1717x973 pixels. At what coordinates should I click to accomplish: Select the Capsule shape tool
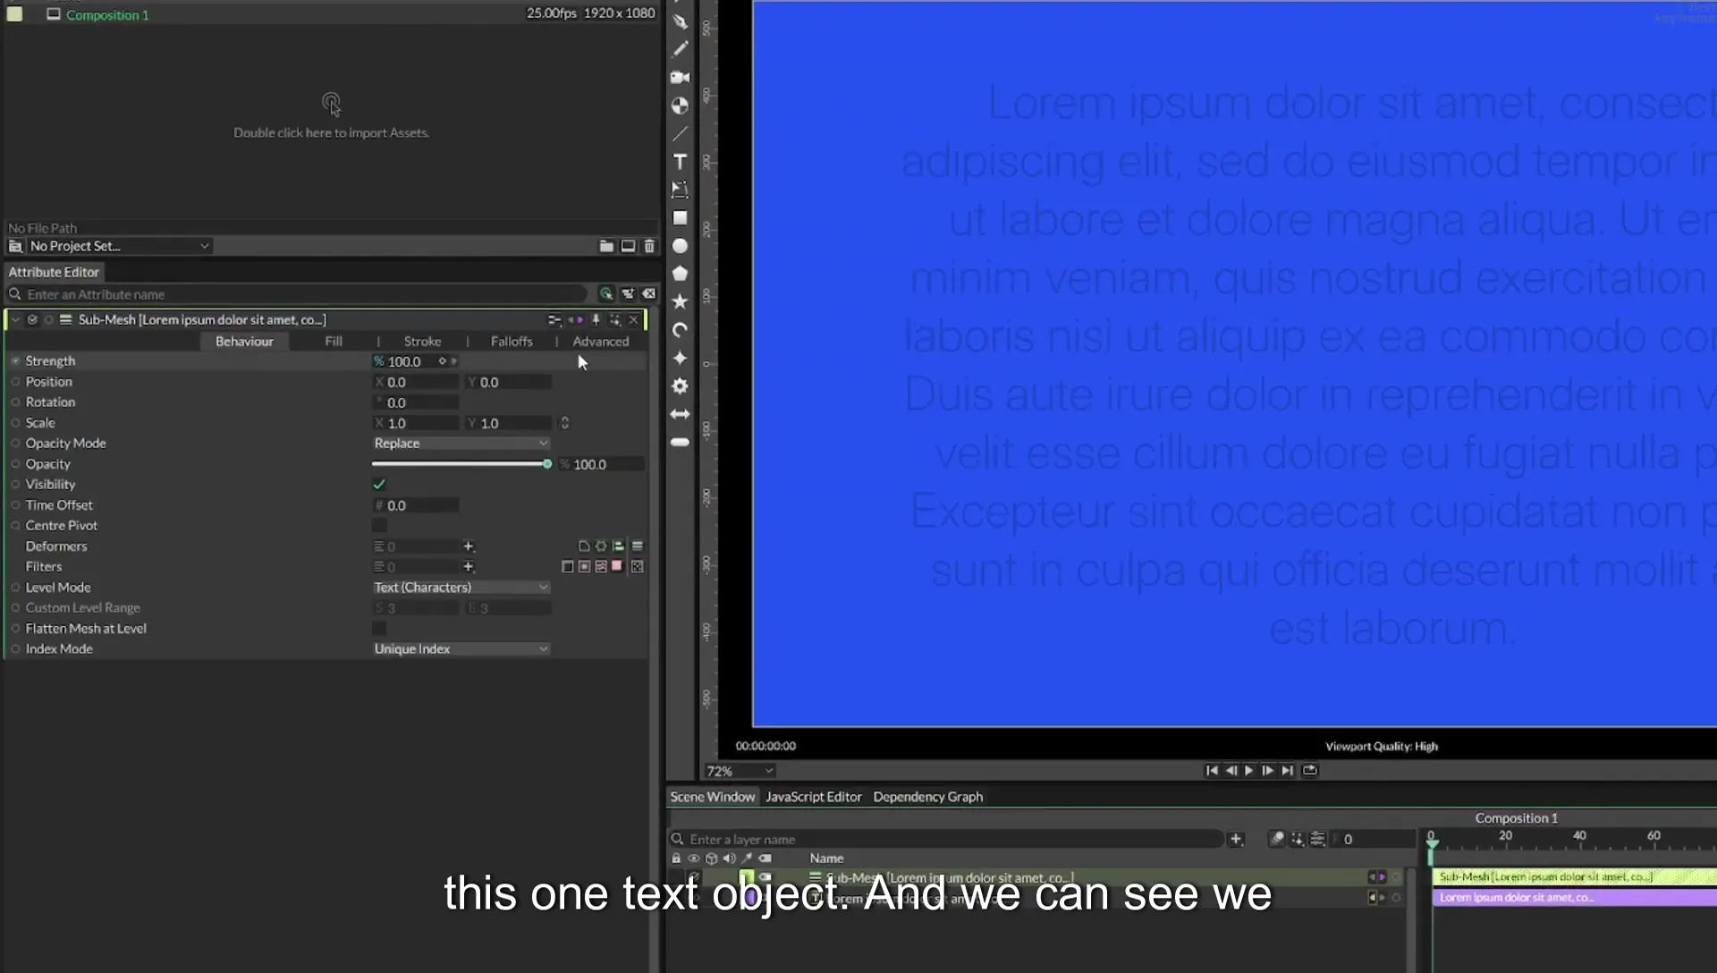(x=680, y=442)
